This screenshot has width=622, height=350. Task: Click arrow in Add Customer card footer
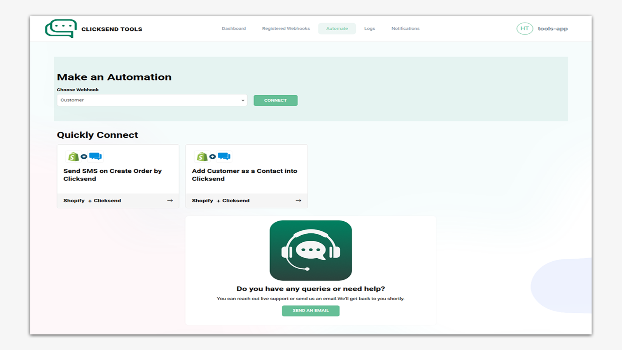point(299,201)
